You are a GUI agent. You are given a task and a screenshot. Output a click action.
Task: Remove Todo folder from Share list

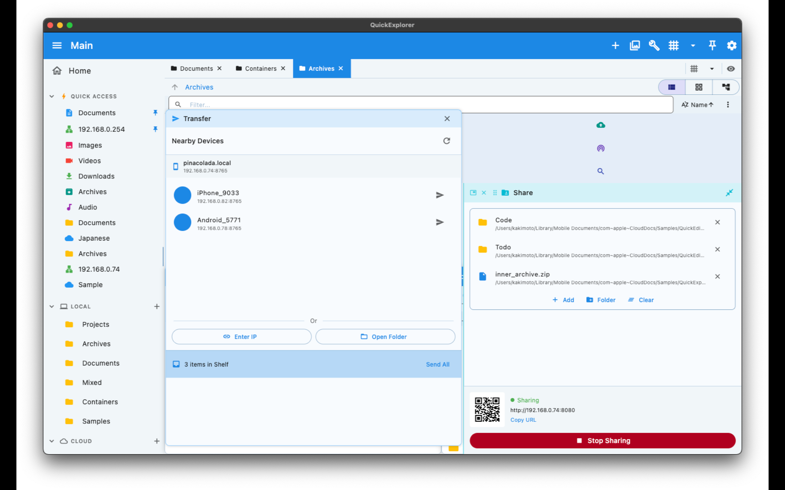[718, 250]
